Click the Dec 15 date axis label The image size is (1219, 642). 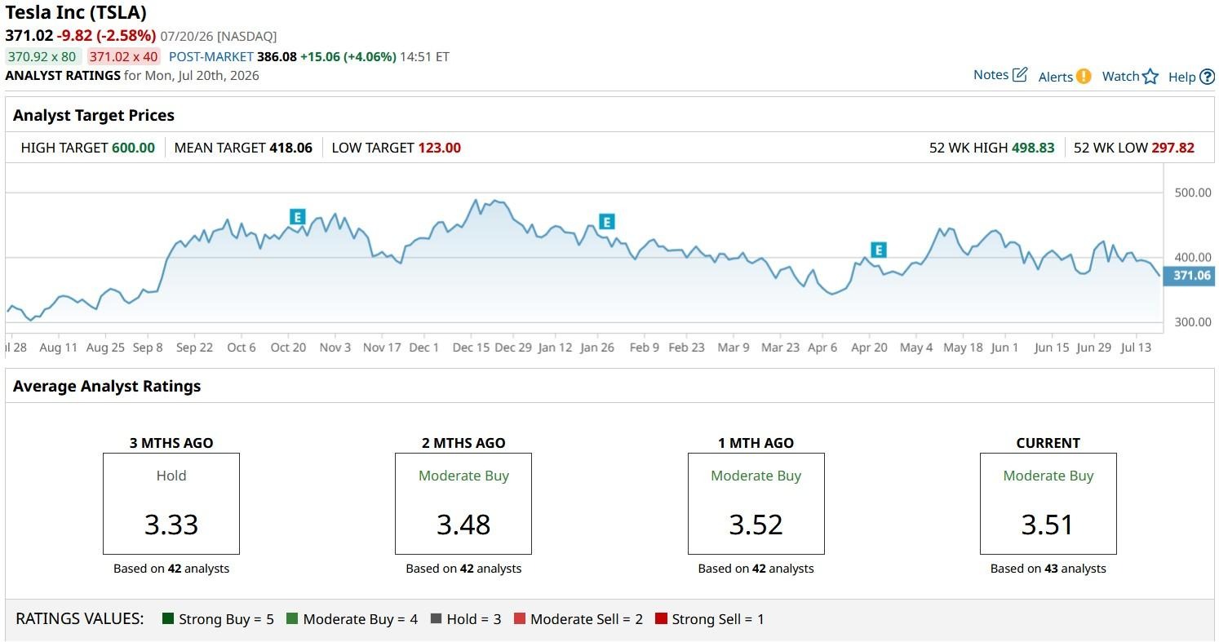tap(472, 348)
